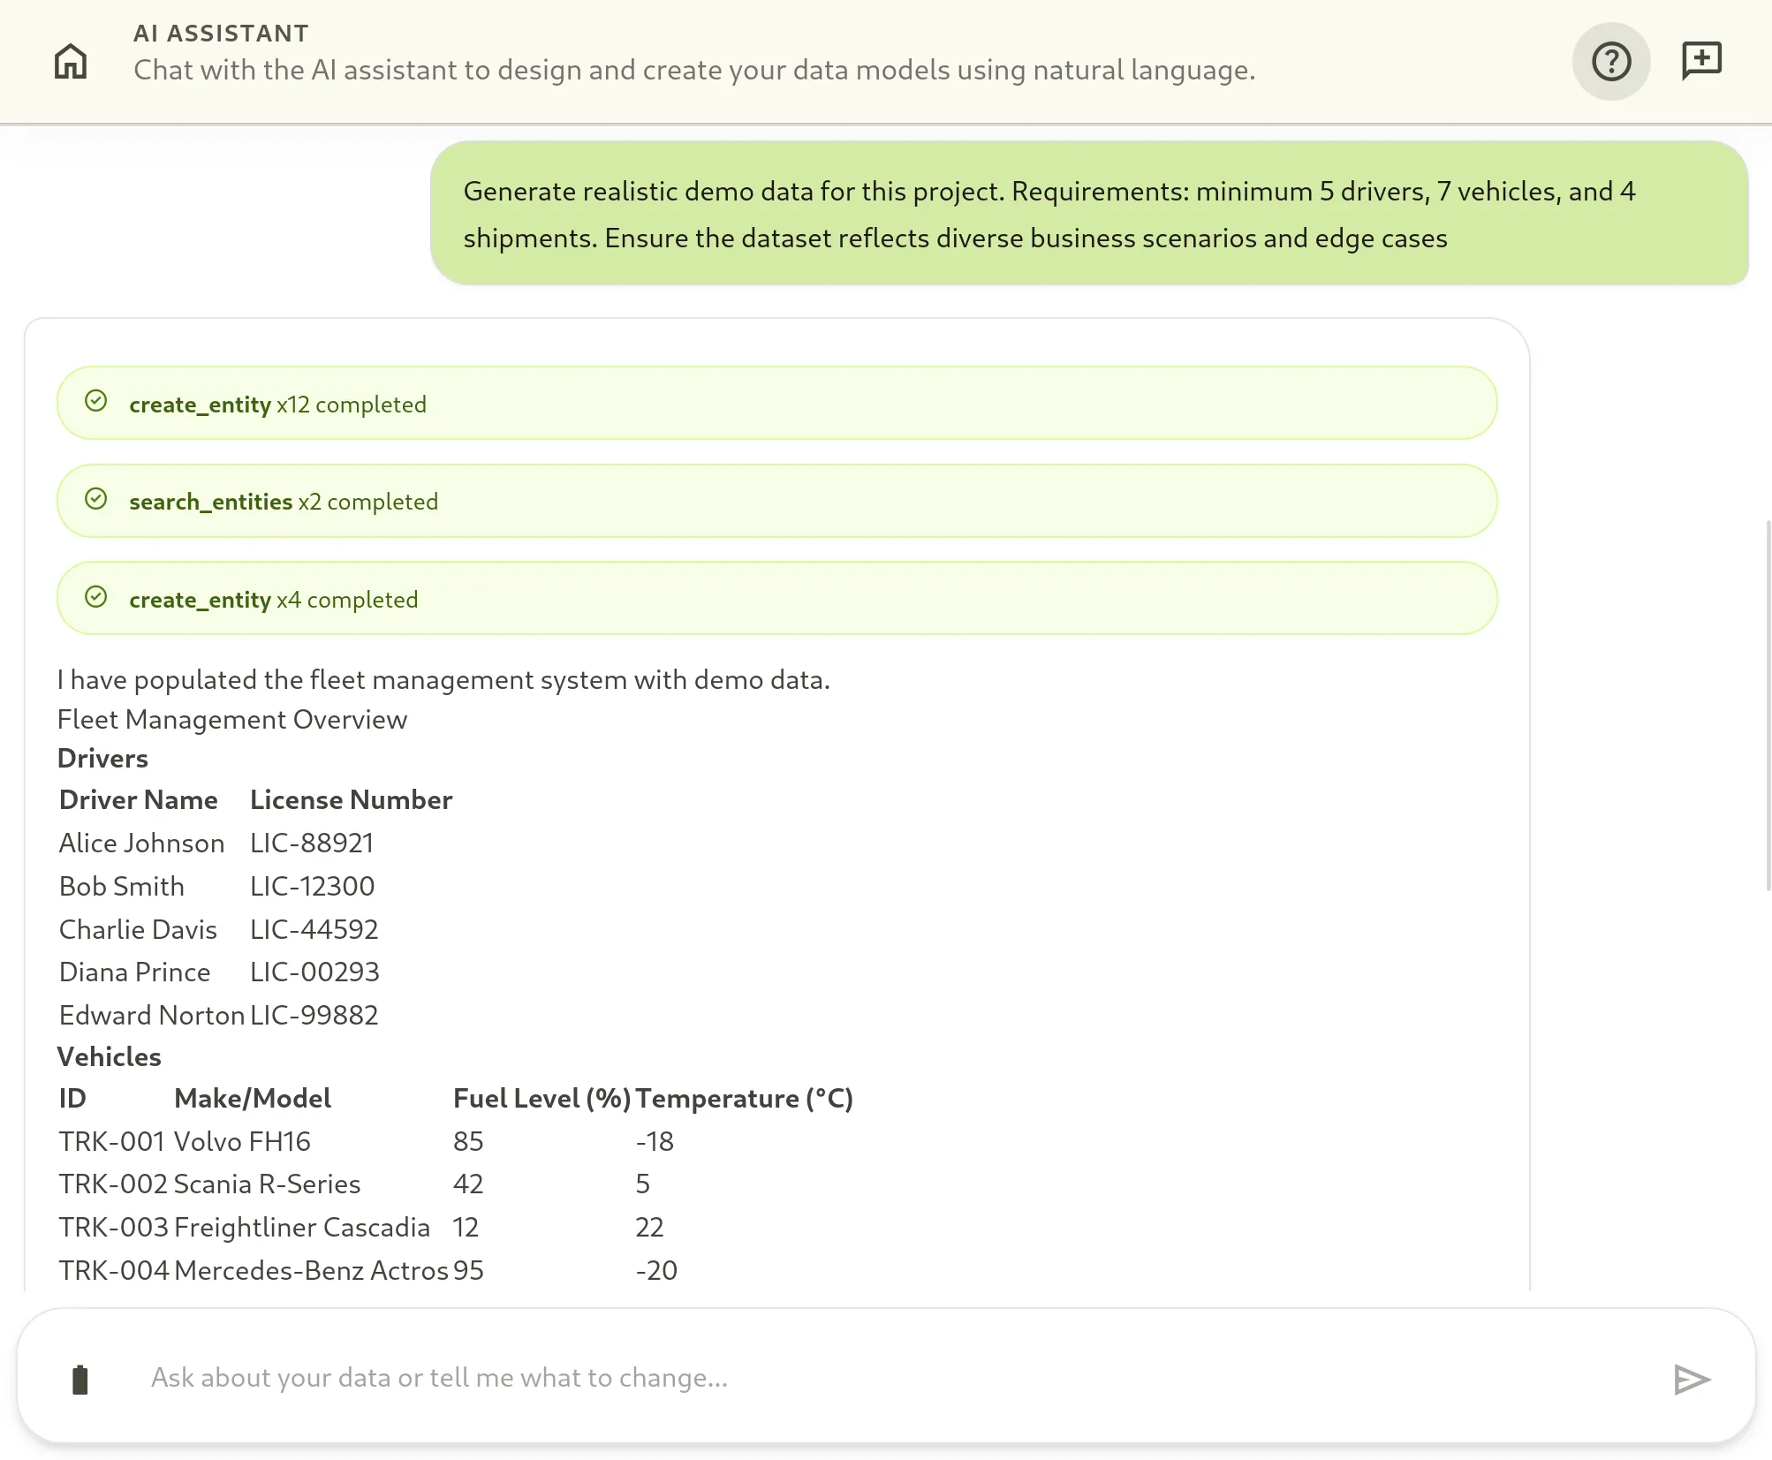1772x1460 pixels.
Task: Expand the create_entity x4 completed row
Action: click(777, 598)
